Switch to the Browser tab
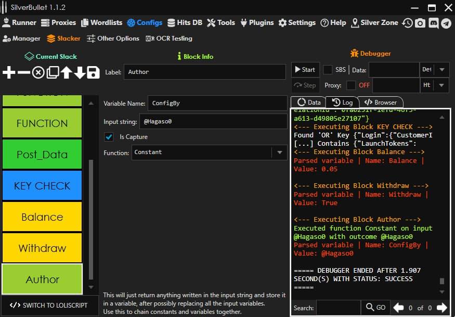 pyautogui.click(x=381, y=103)
